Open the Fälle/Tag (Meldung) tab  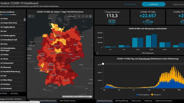click(122, 101)
